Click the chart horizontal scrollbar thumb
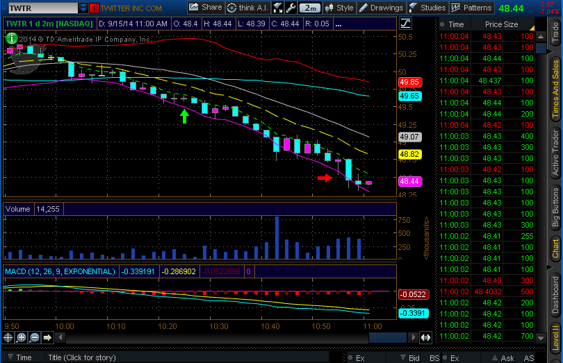Viewport: 563px width, 363px height. [x=388, y=337]
